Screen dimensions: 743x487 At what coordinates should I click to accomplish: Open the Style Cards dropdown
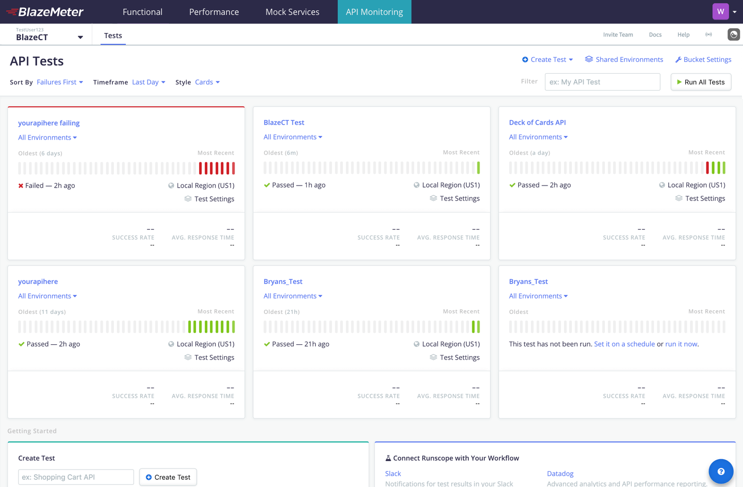coord(207,82)
